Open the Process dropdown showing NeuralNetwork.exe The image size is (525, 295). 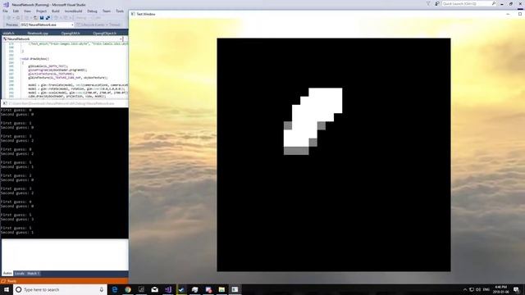(47, 25)
